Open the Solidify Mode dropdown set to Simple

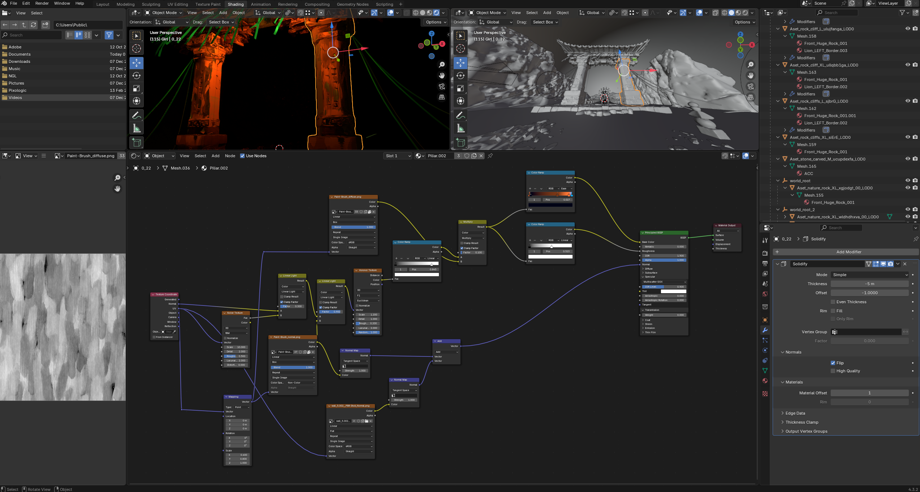tap(869, 275)
